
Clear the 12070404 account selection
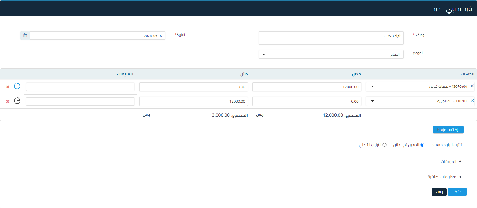(x=472, y=86)
